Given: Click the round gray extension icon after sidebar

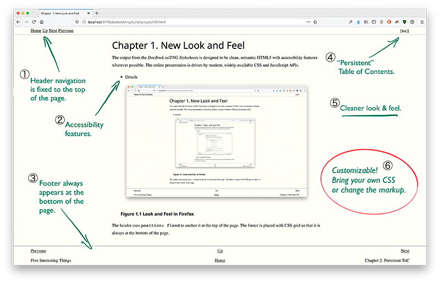Looking at the screenshot, I should [x=381, y=22].
